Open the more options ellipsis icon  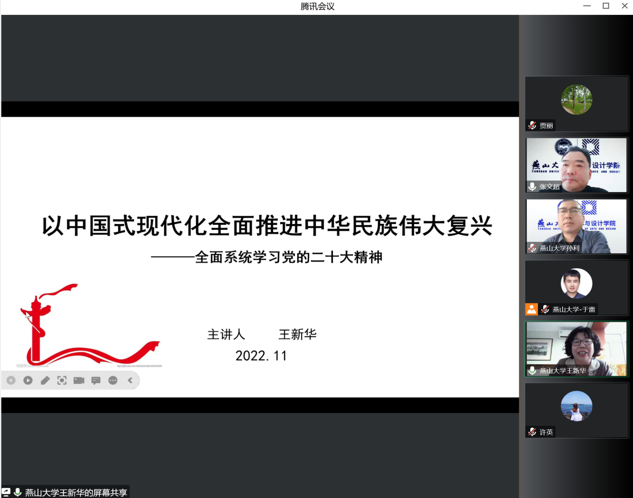point(113,380)
